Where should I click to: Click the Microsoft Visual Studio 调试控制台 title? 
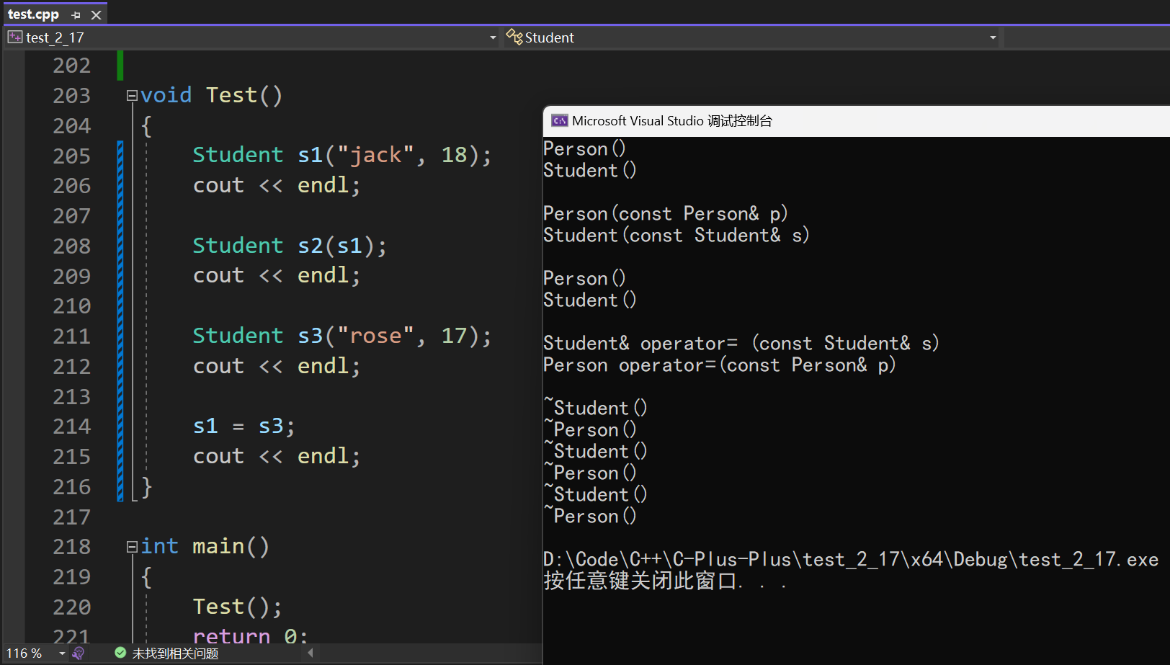672,121
